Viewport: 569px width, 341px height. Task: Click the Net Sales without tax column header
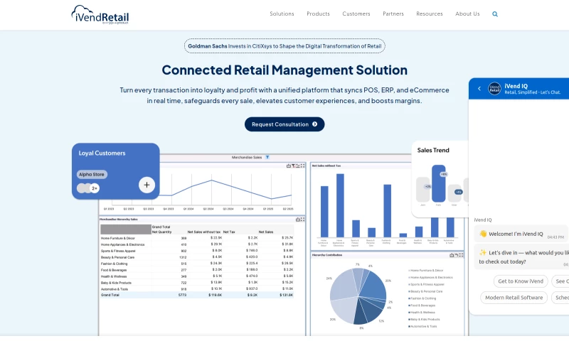pyautogui.click(x=204, y=232)
